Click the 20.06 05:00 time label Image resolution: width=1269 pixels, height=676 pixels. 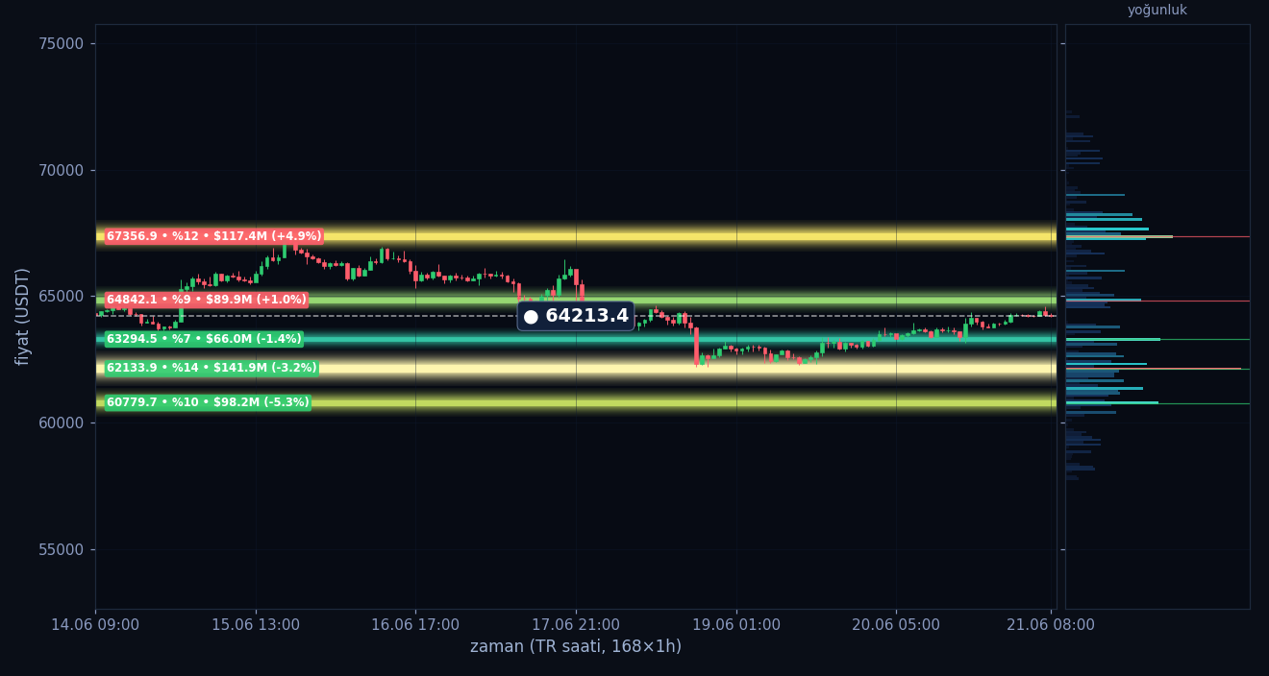(896, 625)
